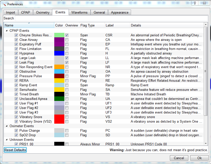The height and width of the screenshot is (164, 211).
Task: Open the Oximetry tab
Action: pyautogui.click(x=43, y=13)
